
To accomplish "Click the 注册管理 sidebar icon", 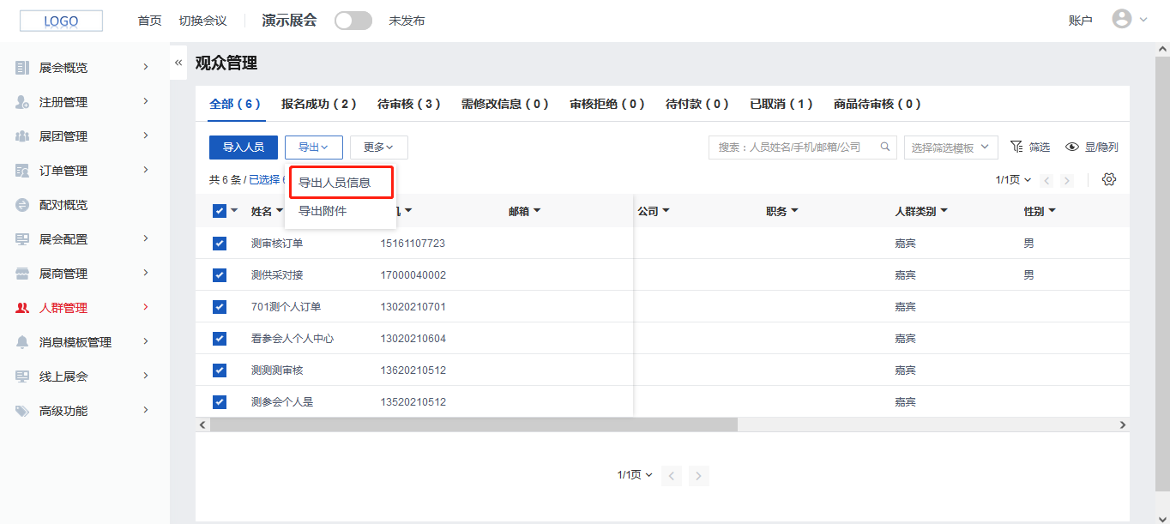I will (22, 102).
